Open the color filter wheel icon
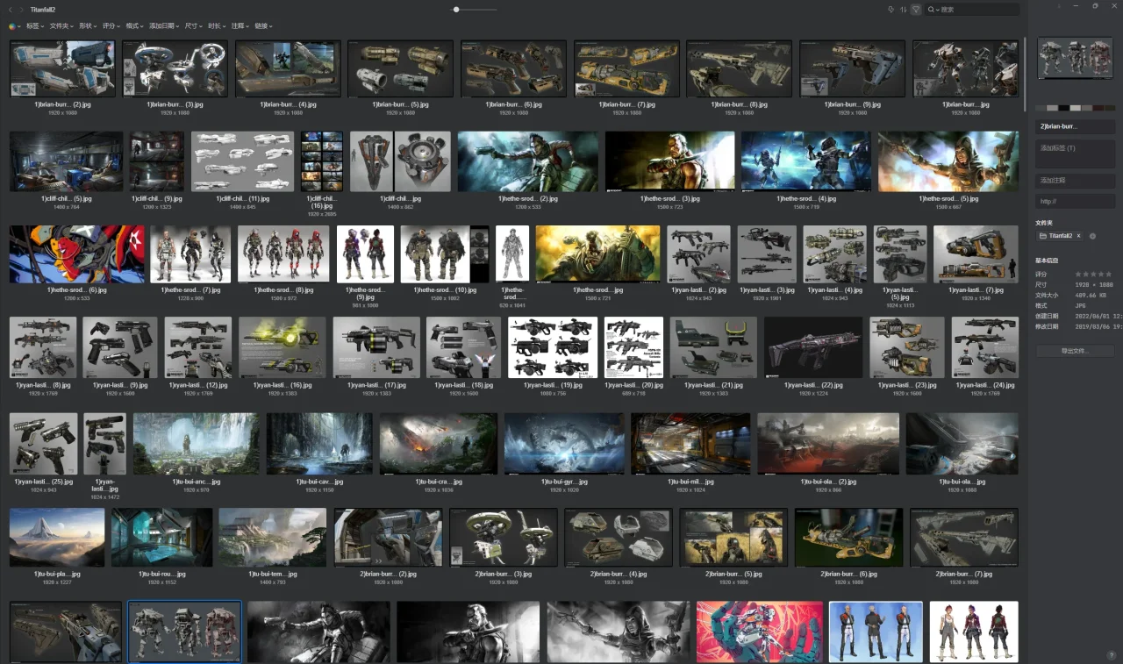 click(12, 26)
